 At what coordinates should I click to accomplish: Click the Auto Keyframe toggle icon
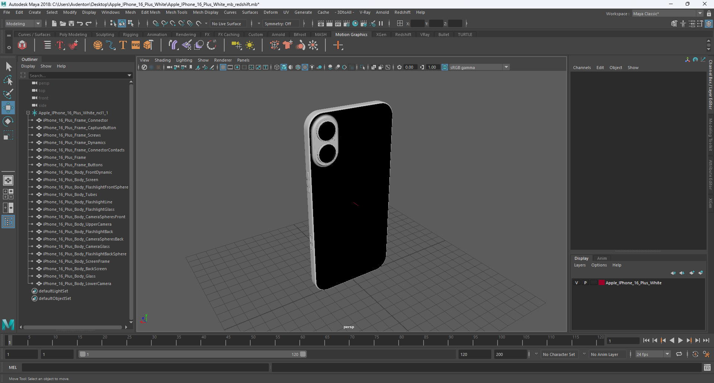coord(695,354)
